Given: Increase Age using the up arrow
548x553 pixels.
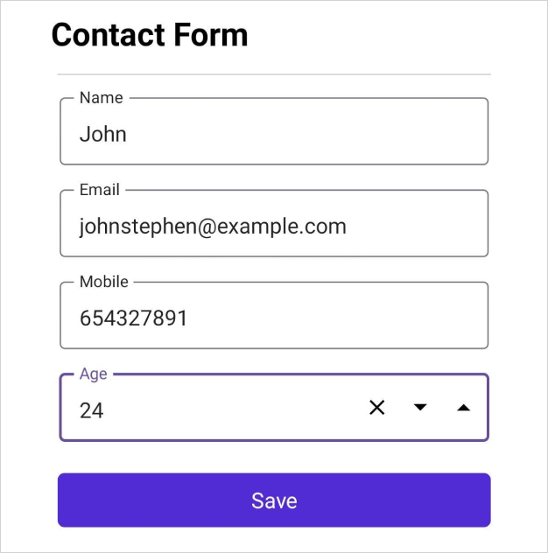Looking at the screenshot, I should click(464, 408).
